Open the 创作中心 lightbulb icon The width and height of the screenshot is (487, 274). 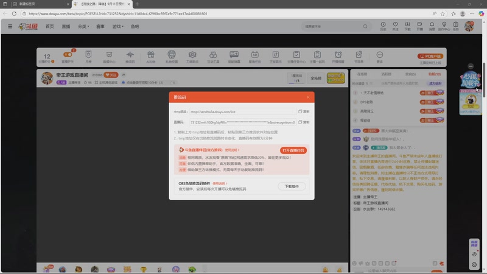pos(444,26)
